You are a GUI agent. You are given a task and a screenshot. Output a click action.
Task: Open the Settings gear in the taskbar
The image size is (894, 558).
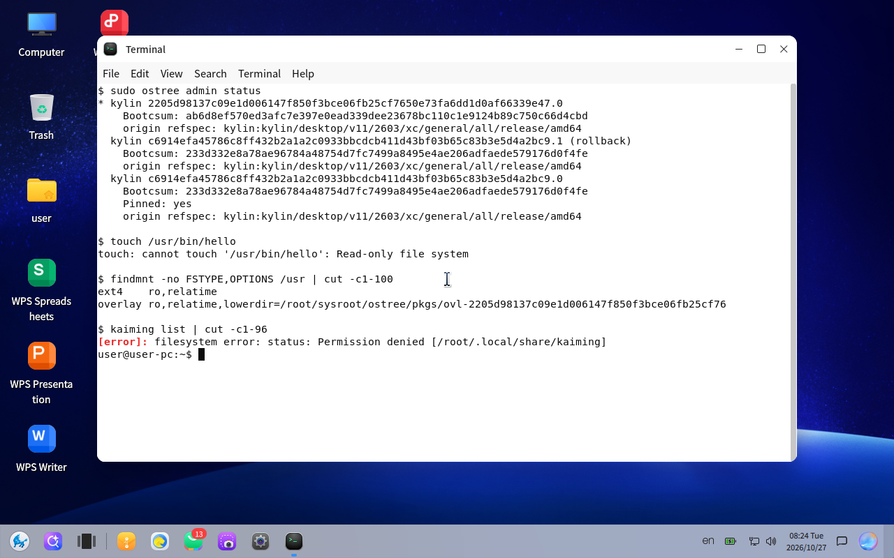[261, 541]
